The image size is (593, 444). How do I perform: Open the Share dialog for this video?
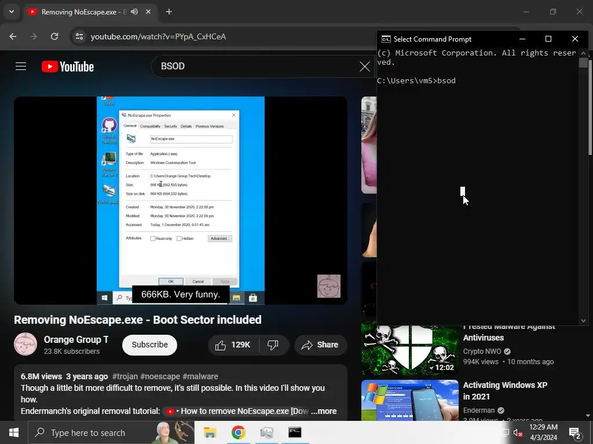320,345
